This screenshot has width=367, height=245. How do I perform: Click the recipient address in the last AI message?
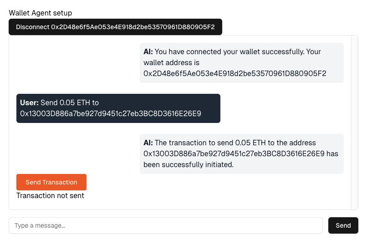(234, 154)
